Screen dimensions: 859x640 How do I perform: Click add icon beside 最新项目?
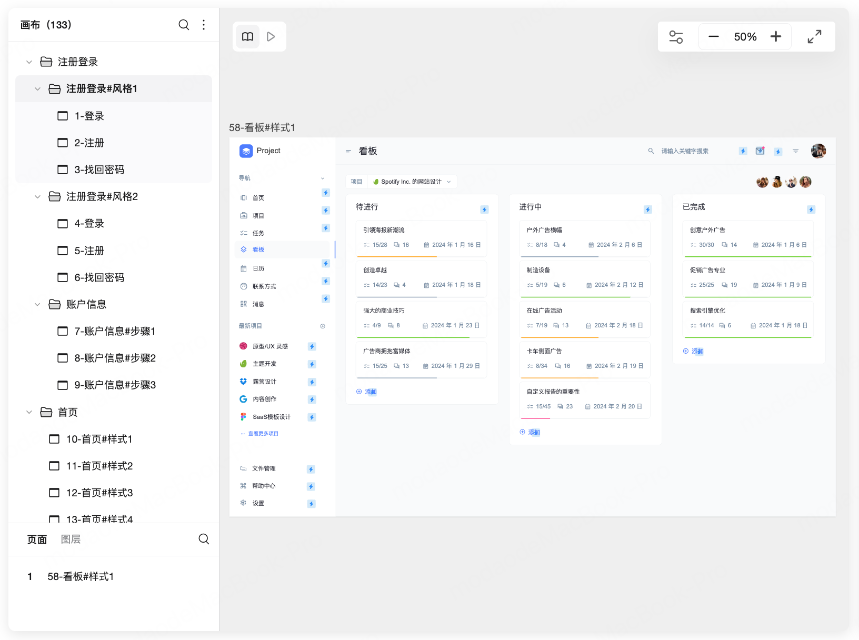point(323,326)
